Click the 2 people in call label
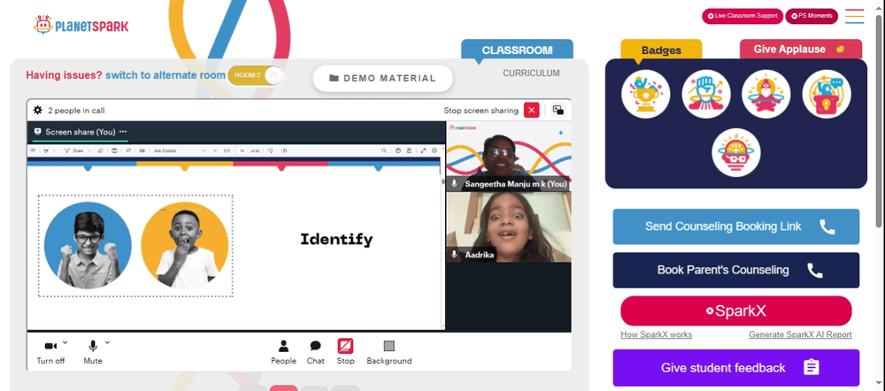The width and height of the screenshot is (885, 391). [x=76, y=111]
